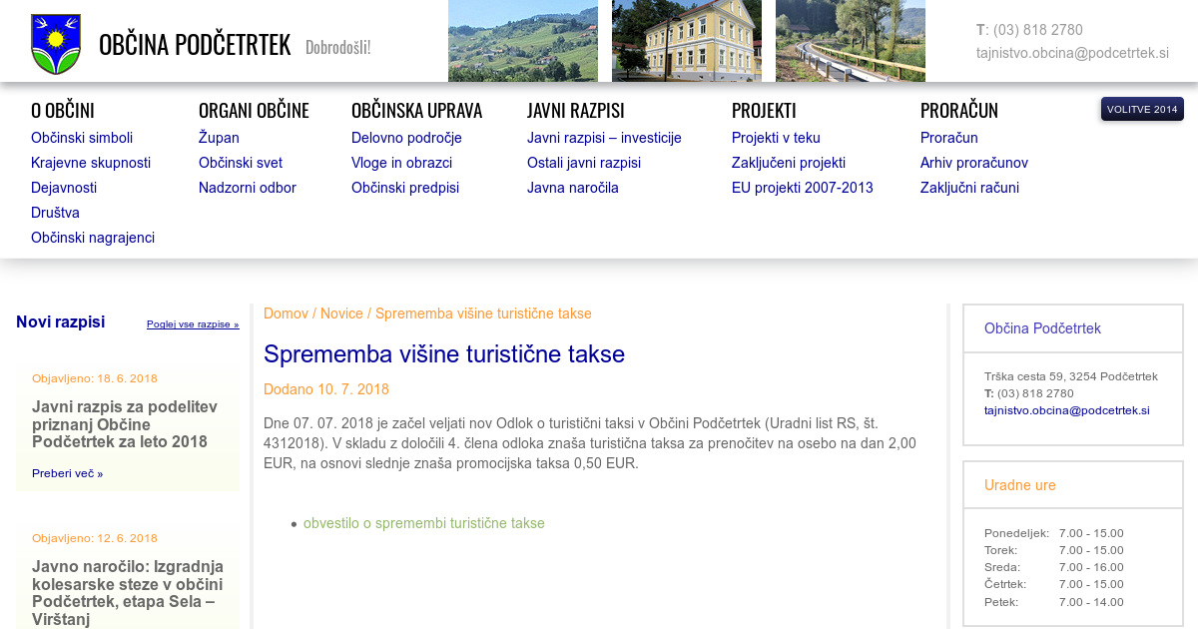Open Občinski nagrajenci page

(x=93, y=238)
